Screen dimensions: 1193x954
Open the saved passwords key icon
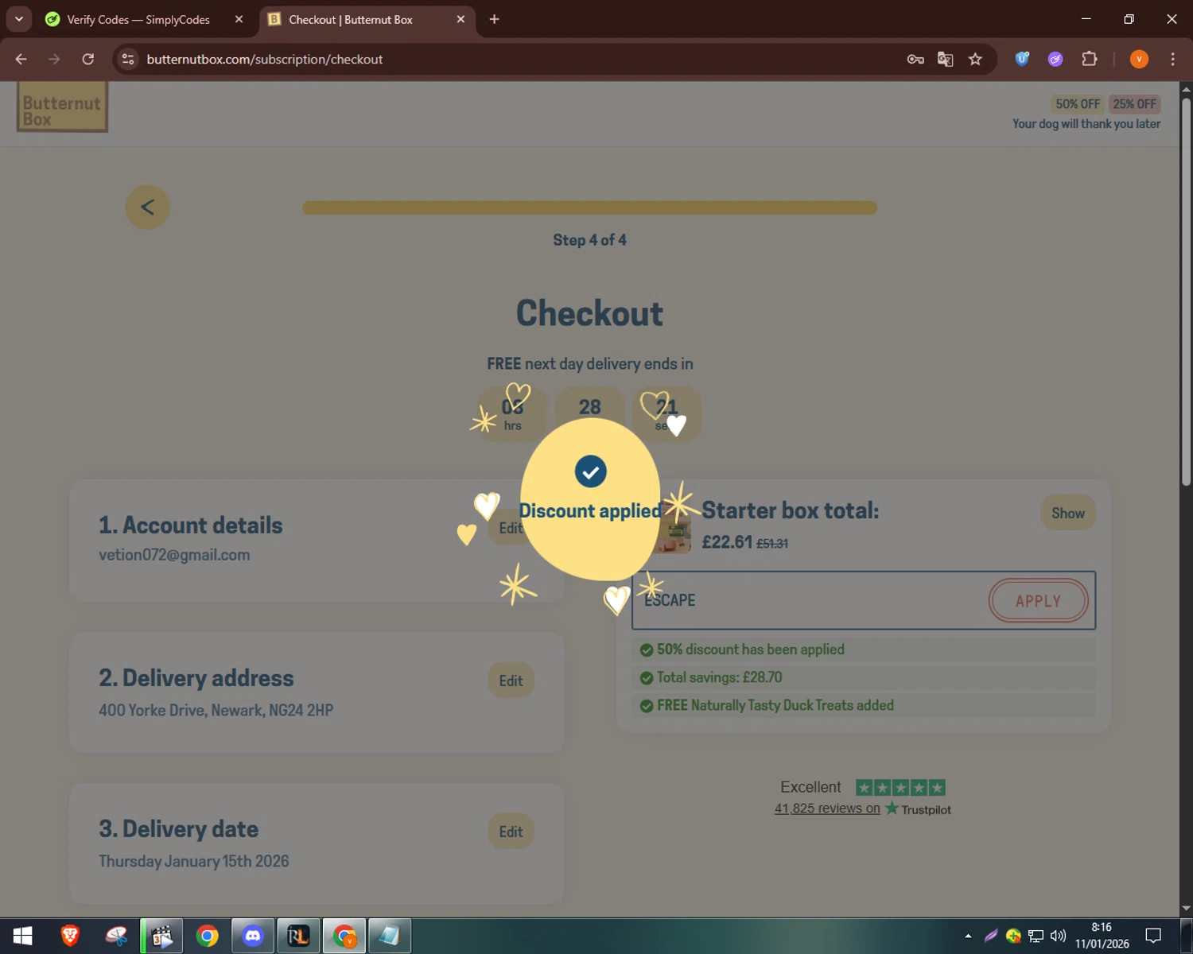coord(915,59)
